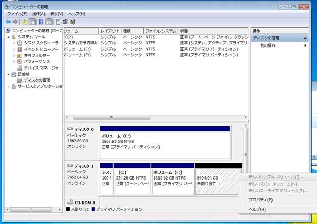Screen dimensions: 317x224
Task: Select the C: 234.28 GB partition block
Action: (132, 178)
